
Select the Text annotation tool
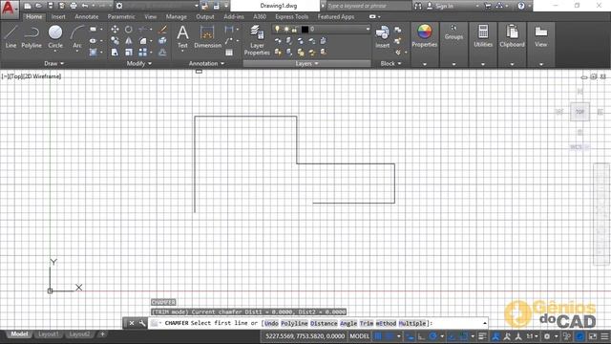click(182, 37)
